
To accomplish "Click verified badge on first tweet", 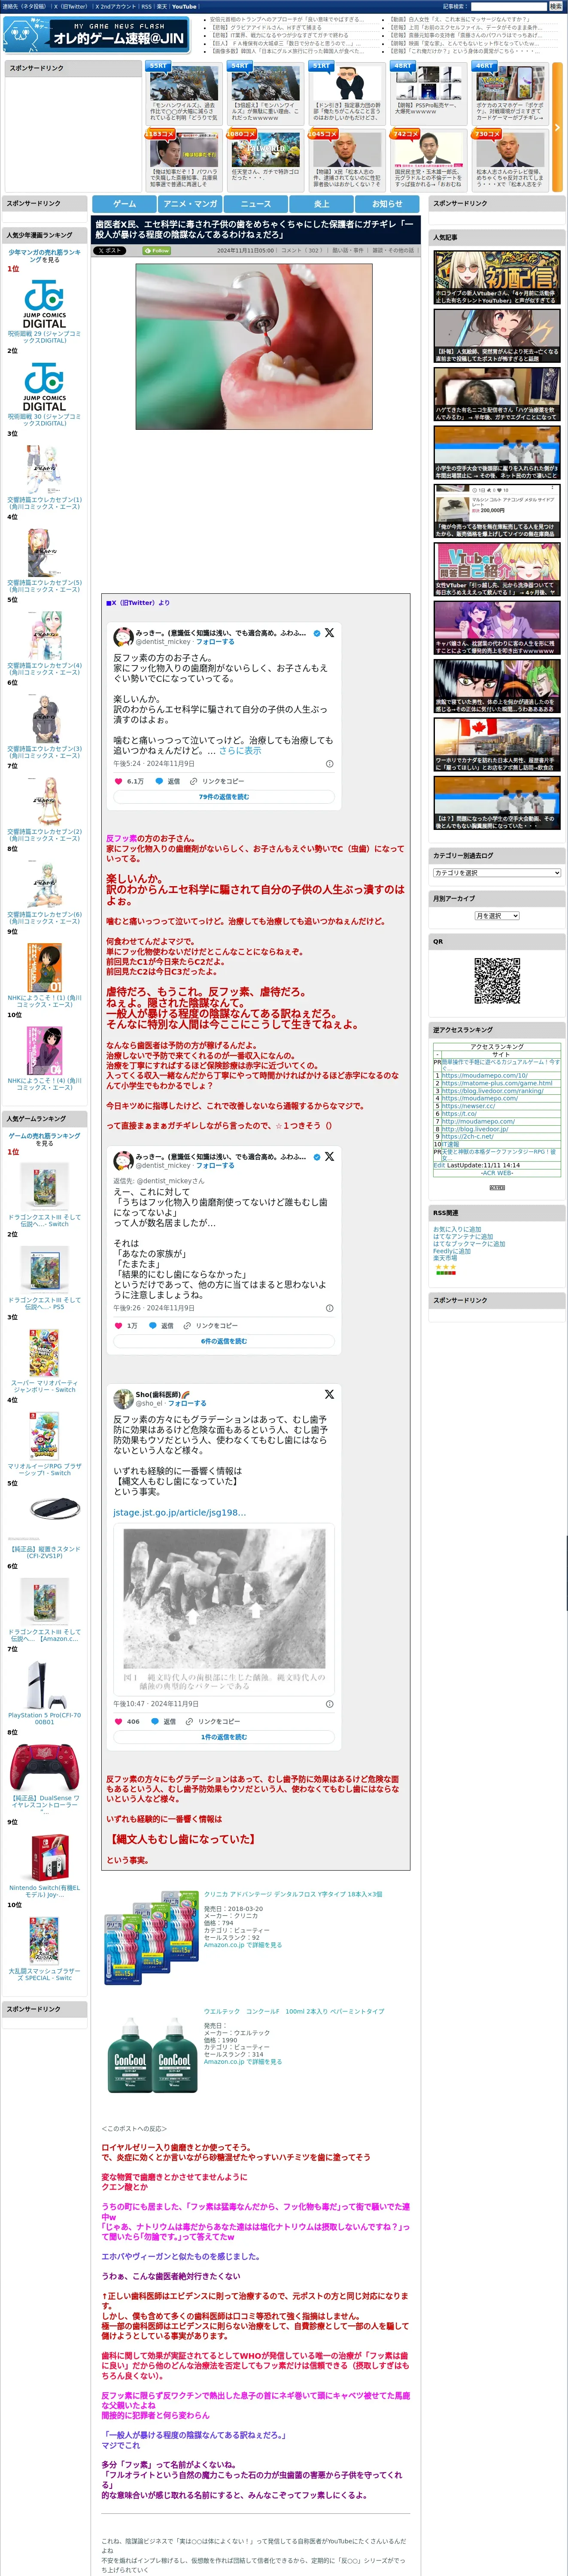I will pos(317,633).
